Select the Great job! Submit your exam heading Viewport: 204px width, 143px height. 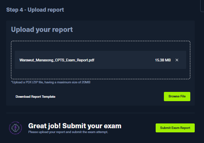pos(75,126)
